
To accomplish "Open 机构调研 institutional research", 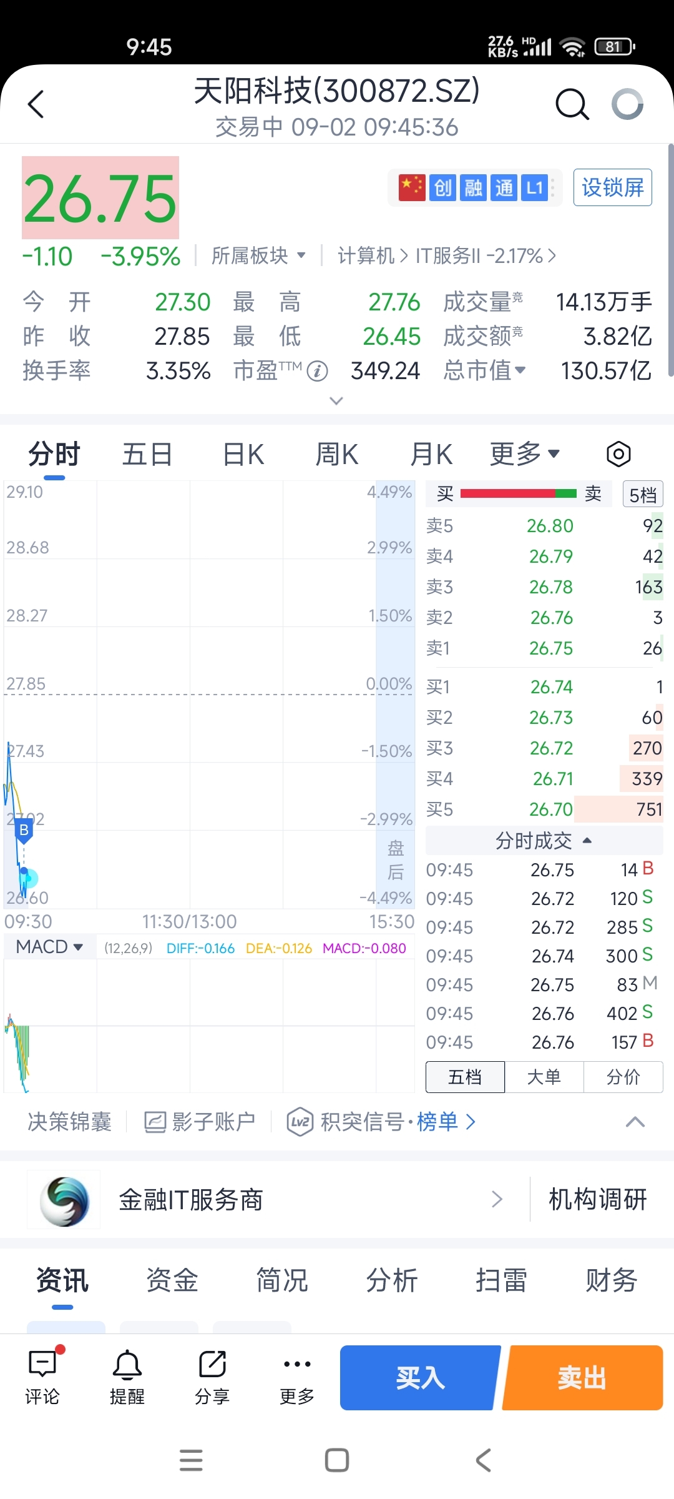I will click(598, 1199).
